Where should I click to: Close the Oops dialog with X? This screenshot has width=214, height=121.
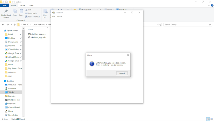click(x=128, y=55)
